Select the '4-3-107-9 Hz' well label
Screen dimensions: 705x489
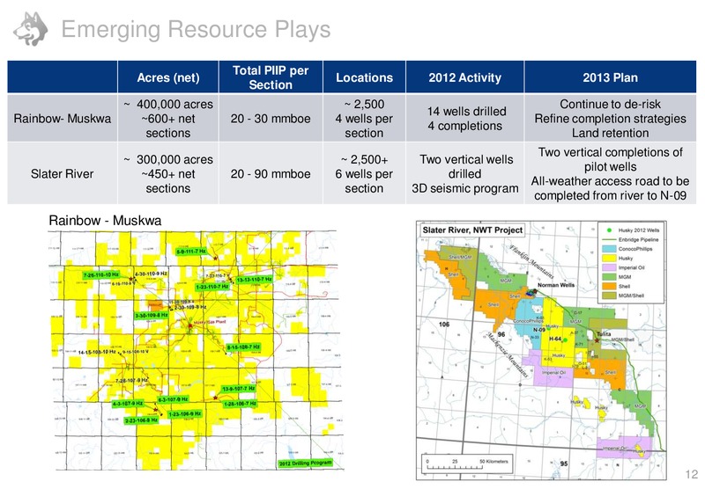pos(128,404)
